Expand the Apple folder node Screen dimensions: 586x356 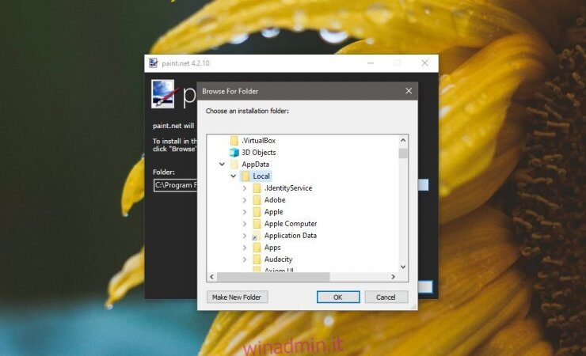245,212
